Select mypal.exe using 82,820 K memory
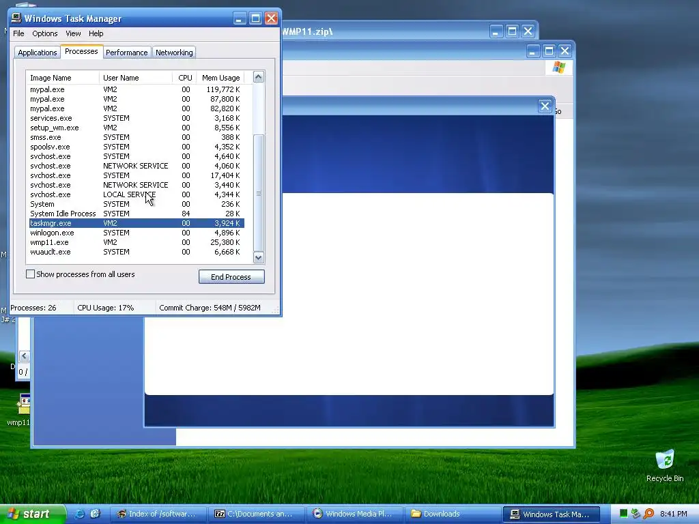Image resolution: width=699 pixels, height=524 pixels. click(x=137, y=108)
